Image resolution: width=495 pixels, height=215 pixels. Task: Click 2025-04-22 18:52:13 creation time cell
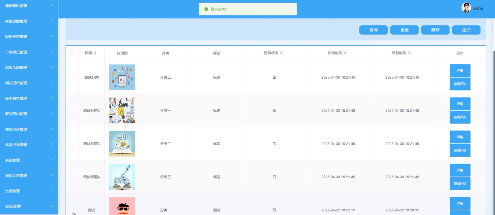(338, 210)
